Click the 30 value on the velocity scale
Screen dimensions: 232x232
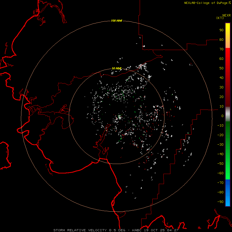(221, 87)
